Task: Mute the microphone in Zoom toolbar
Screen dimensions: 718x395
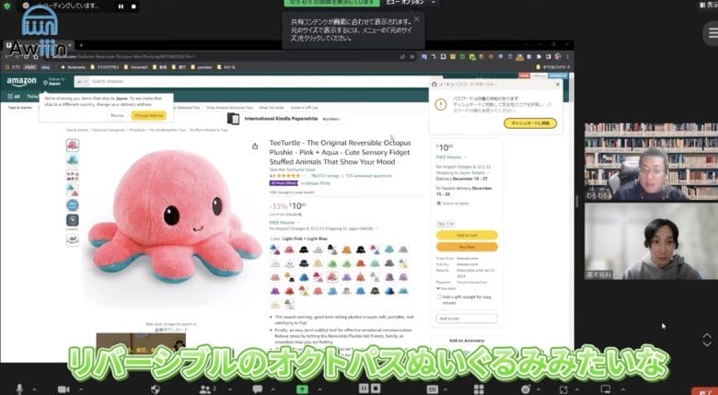Action: [x=19, y=389]
